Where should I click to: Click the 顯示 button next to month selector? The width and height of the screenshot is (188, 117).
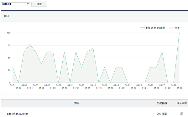click(39, 4)
